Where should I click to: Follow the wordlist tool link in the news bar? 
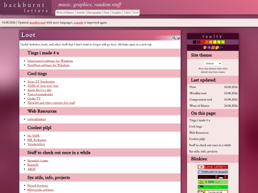(x=37, y=23)
